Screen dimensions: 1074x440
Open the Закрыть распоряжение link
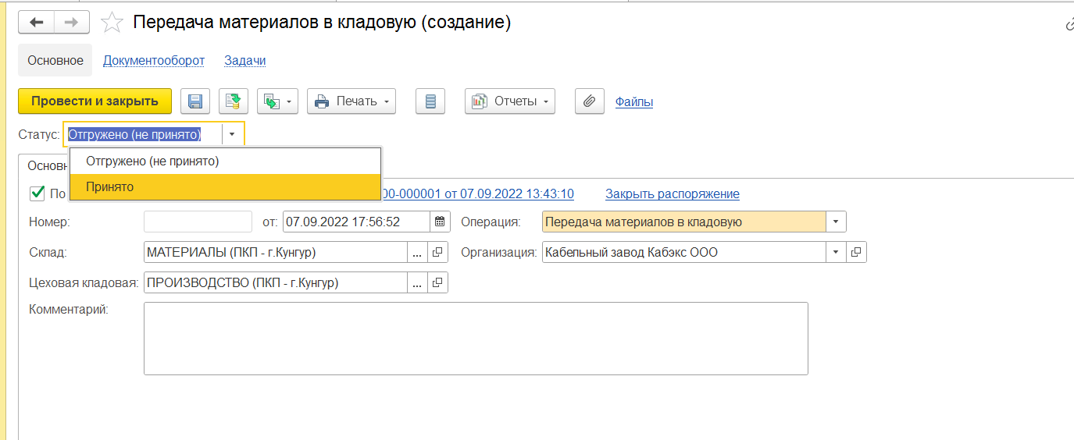click(x=673, y=193)
